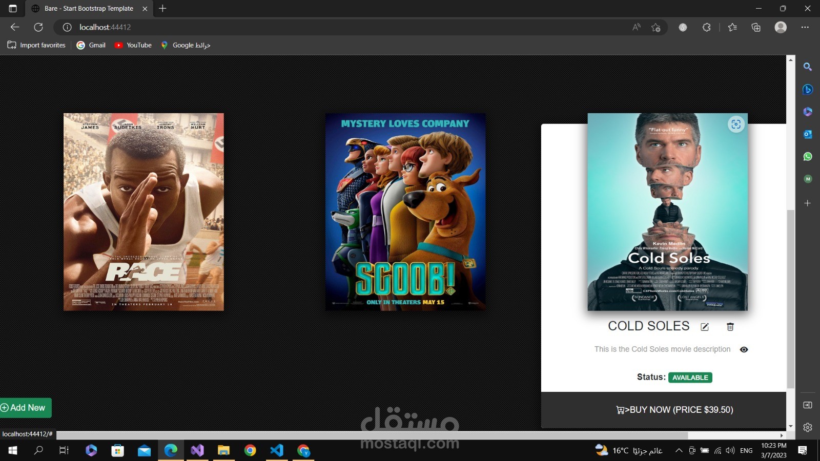Click the COLD SOLES title text
The height and width of the screenshot is (461, 820).
(x=649, y=326)
